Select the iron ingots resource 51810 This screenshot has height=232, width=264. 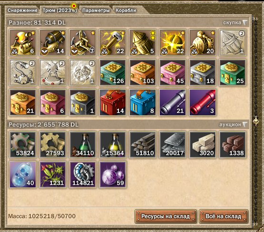143,145
